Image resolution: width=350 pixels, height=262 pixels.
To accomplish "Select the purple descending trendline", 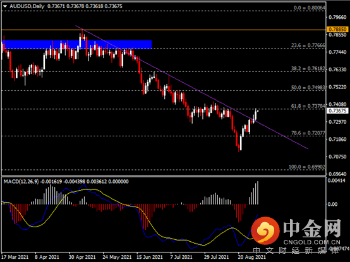I will (x=191, y=87).
